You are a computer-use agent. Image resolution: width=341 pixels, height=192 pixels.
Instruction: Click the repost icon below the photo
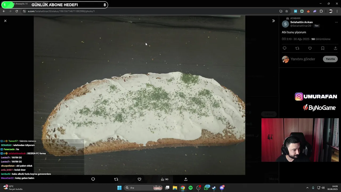tap(116, 179)
